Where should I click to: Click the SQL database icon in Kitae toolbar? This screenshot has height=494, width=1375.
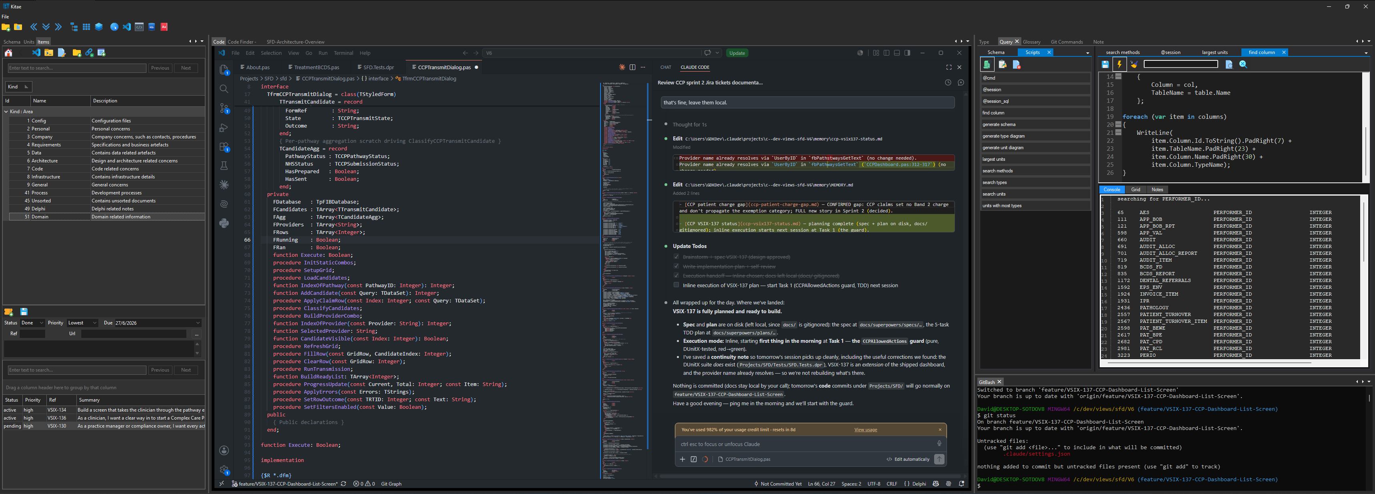[152, 27]
